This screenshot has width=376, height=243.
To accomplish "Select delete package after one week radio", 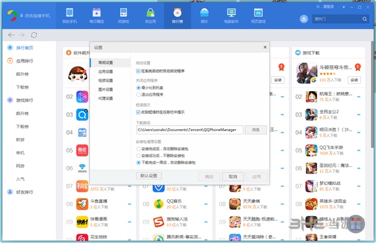I will click(x=138, y=162).
